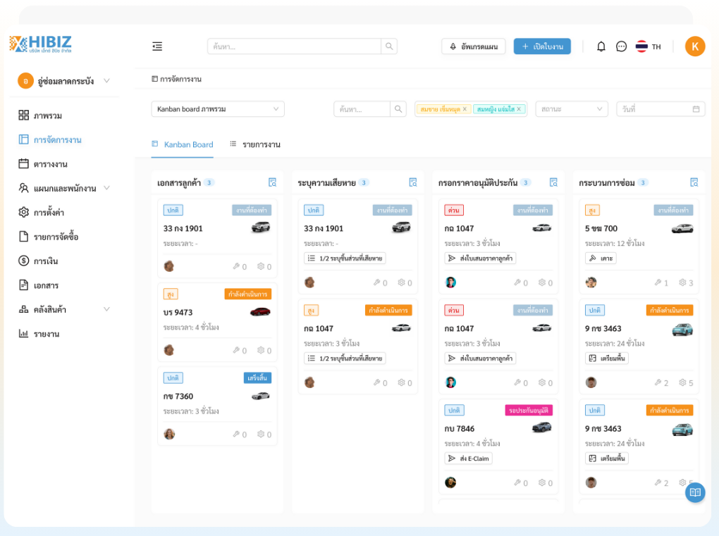The height and width of the screenshot is (536, 719).
Task: Open the notifications bell
Action: 601,46
